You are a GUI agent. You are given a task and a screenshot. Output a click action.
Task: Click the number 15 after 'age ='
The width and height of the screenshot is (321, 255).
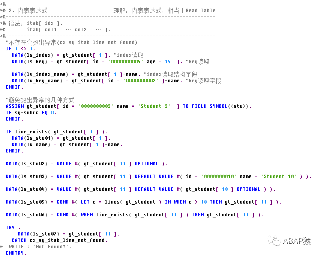[168, 62]
